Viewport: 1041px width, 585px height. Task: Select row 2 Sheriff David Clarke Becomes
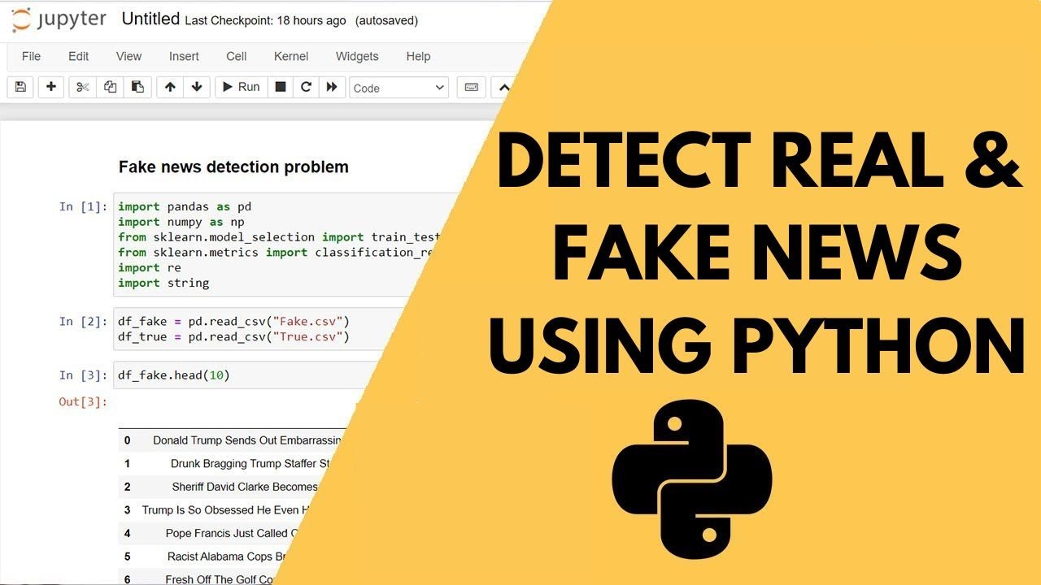pos(219,487)
